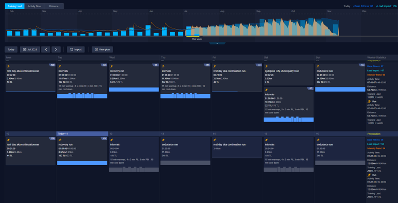Click the Import button
398x203 pixels.
pyautogui.click(x=76, y=50)
